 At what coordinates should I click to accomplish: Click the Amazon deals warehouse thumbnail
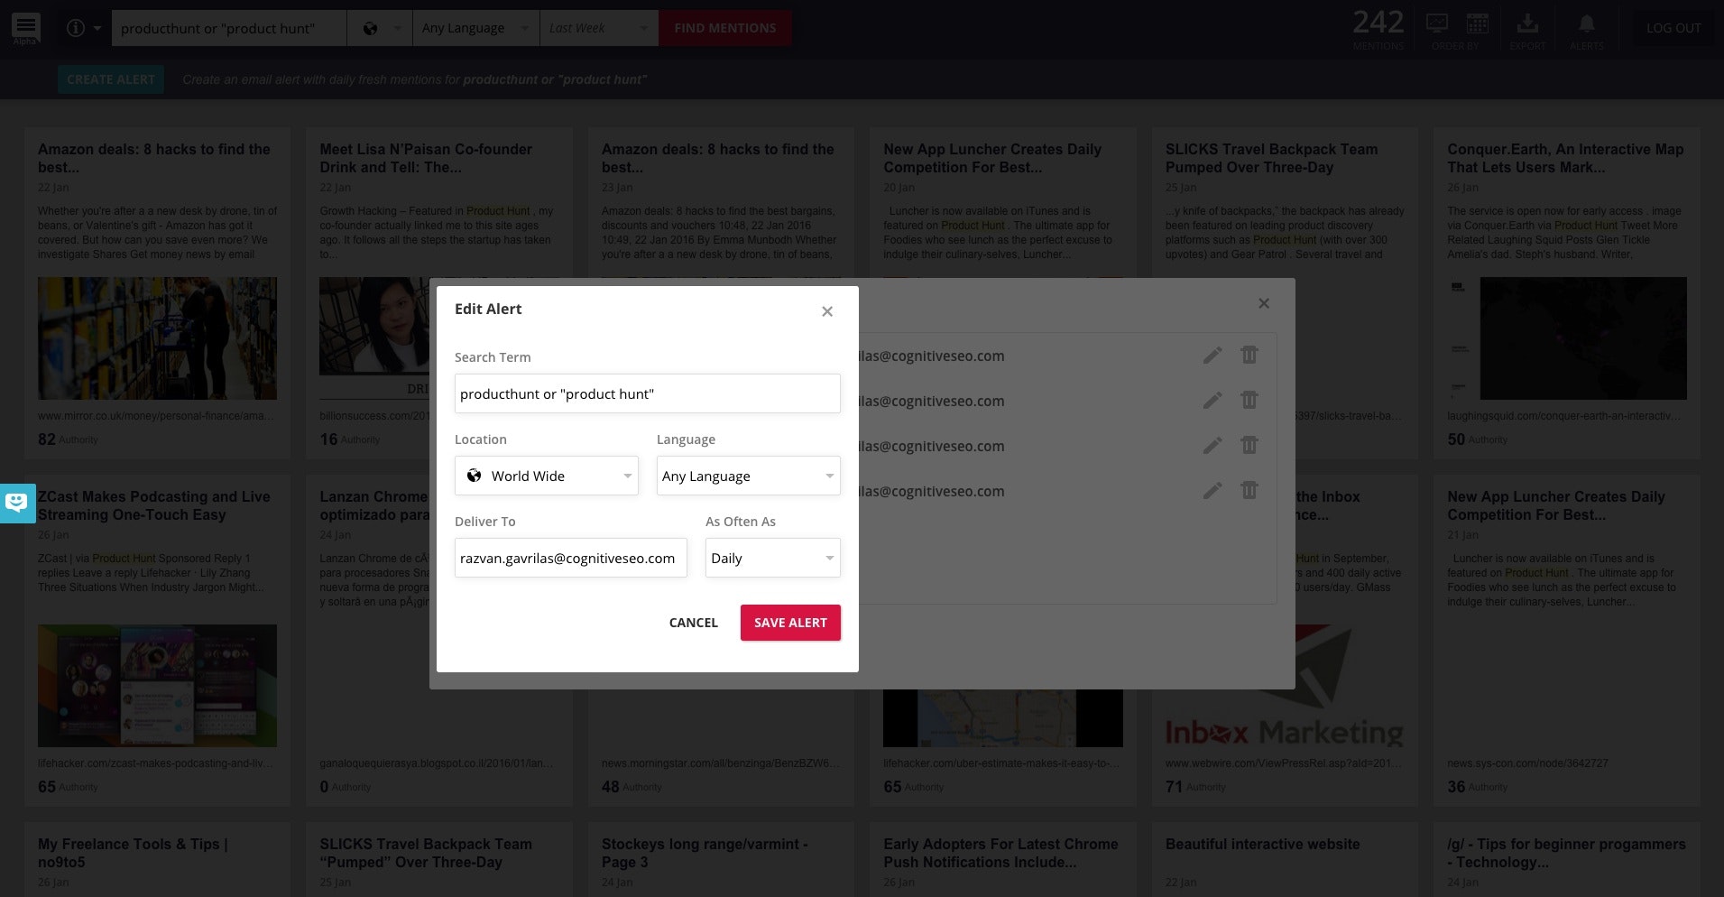[157, 338]
